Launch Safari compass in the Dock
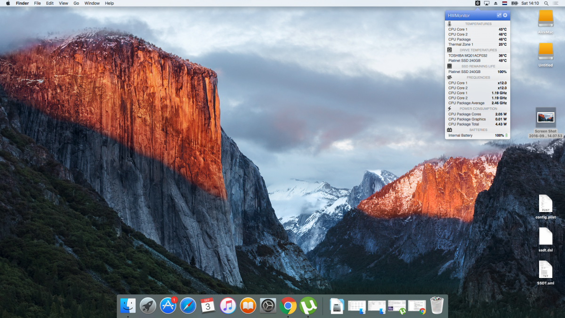Image resolution: width=565 pixels, height=318 pixels. click(x=188, y=305)
